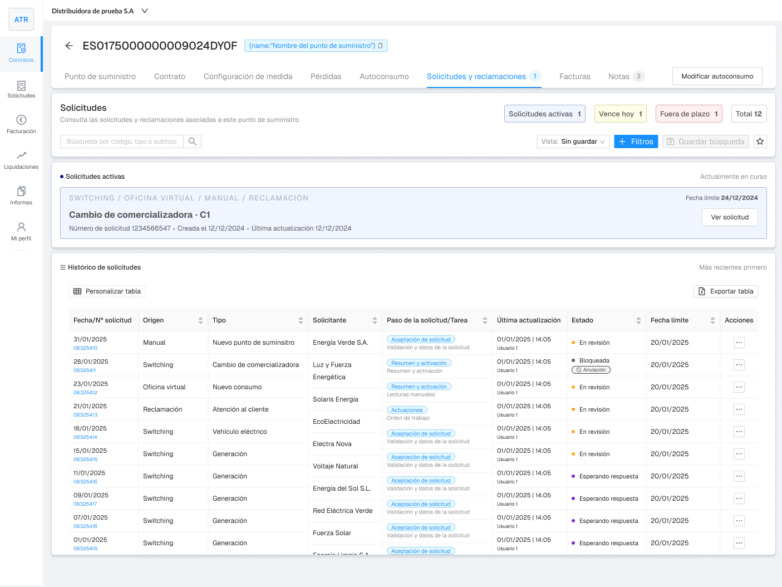This screenshot has height=587, width=782.
Task: Open Informes from the sidebar
Action: click(x=21, y=195)
